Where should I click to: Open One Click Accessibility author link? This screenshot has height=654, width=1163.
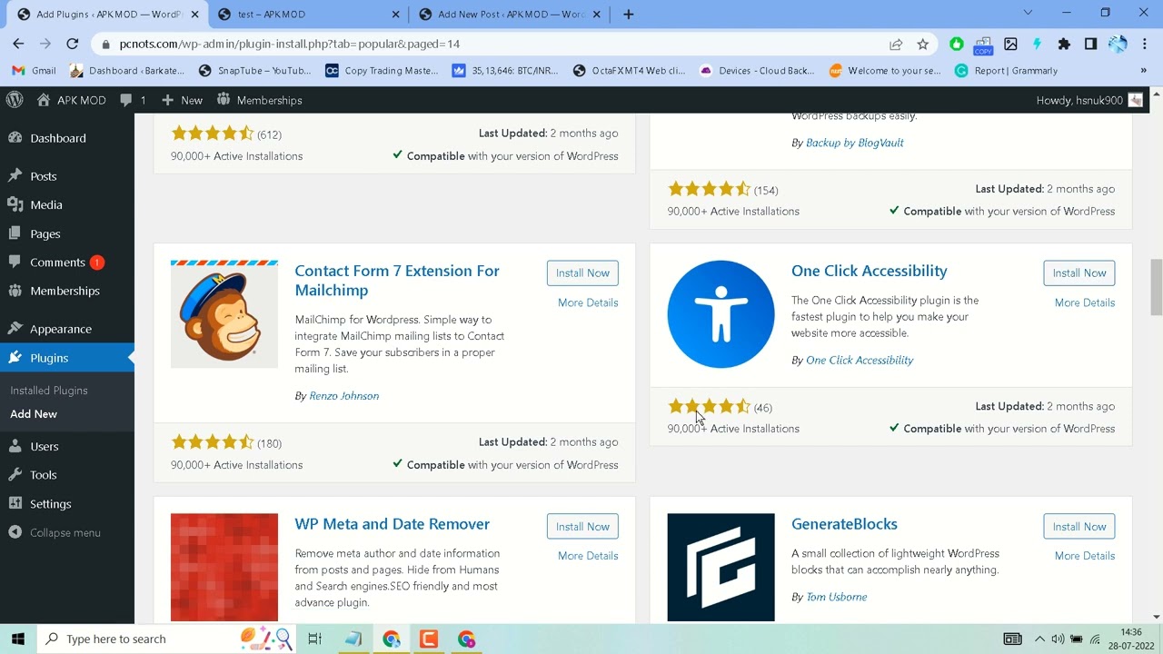(x=860, y=361)
